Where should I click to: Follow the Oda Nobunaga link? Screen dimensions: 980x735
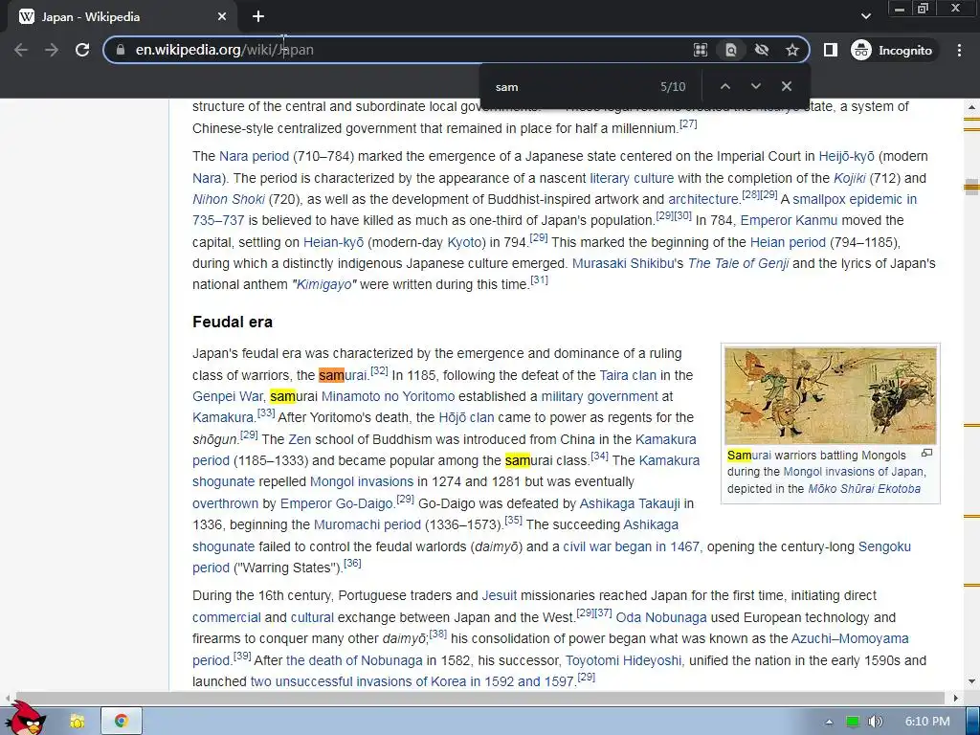661,617
